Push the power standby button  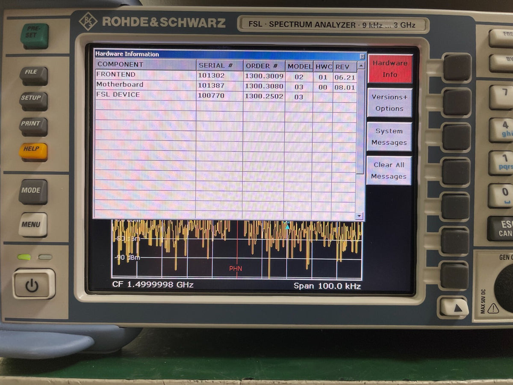pyautogui.click(x=34, y=284)
